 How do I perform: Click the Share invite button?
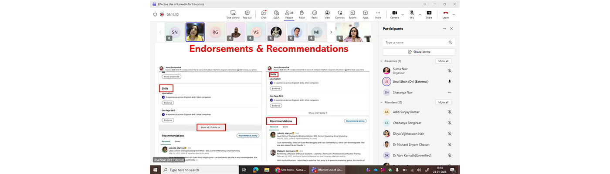click(x=419, y=52)
